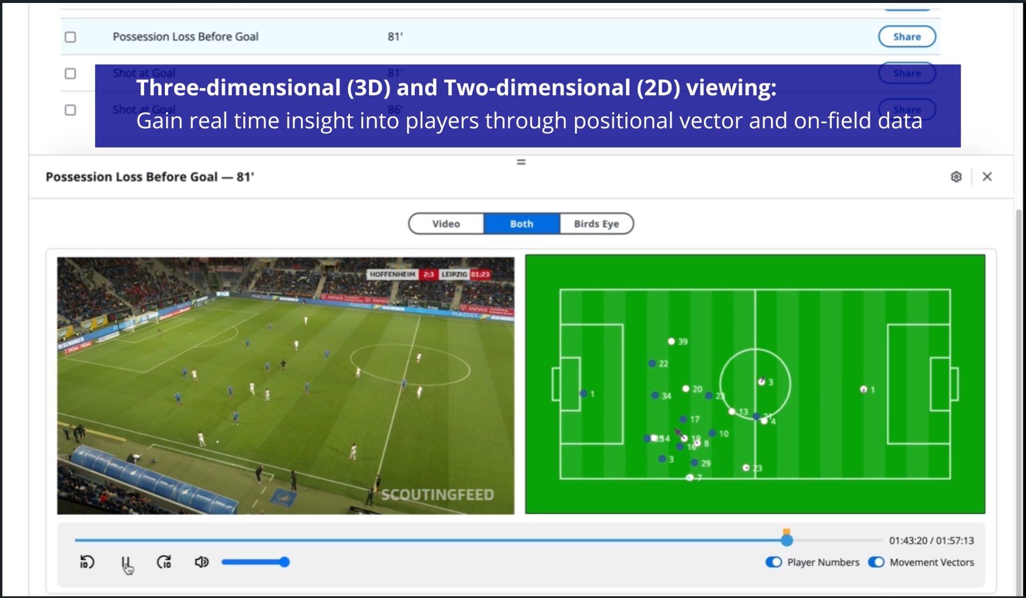Select player 20 on the pitch map
This screenshot has width=1026, height=598.
tap(686, 389)
